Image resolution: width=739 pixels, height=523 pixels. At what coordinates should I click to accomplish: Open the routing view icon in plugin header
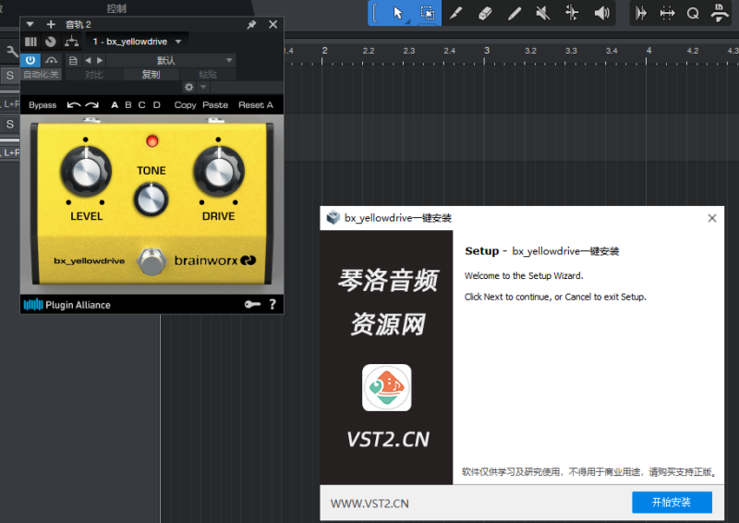click(x=72, y=42)
